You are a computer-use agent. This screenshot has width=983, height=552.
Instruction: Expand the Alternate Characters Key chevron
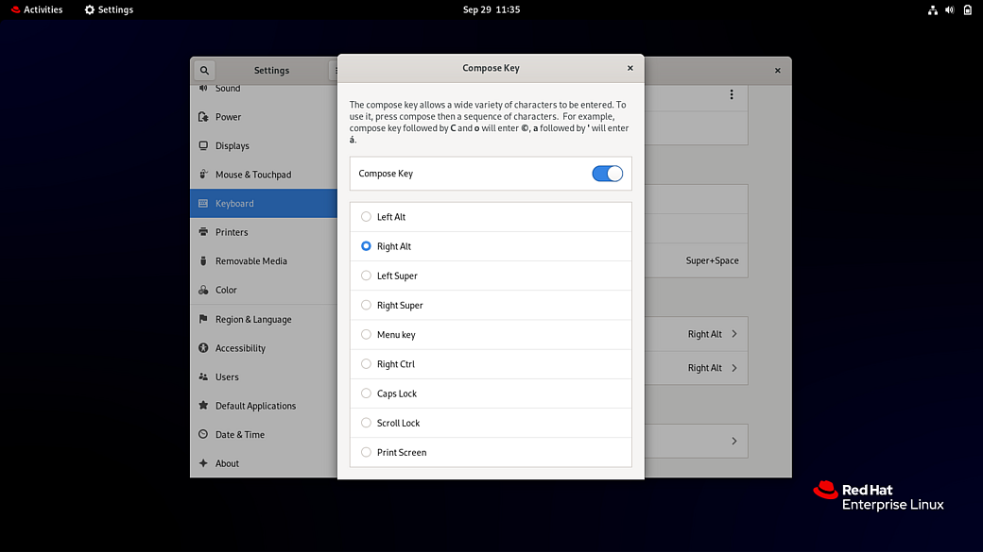point(733,334)
